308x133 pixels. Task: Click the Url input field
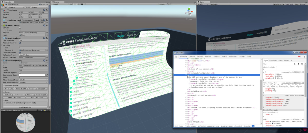[34, 65]
